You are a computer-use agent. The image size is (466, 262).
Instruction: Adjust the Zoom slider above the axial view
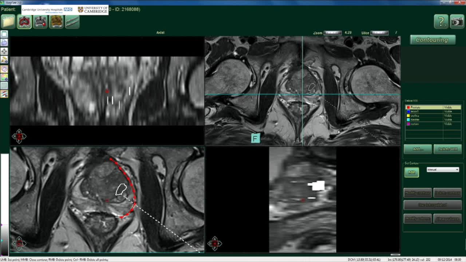coord(332,32)
